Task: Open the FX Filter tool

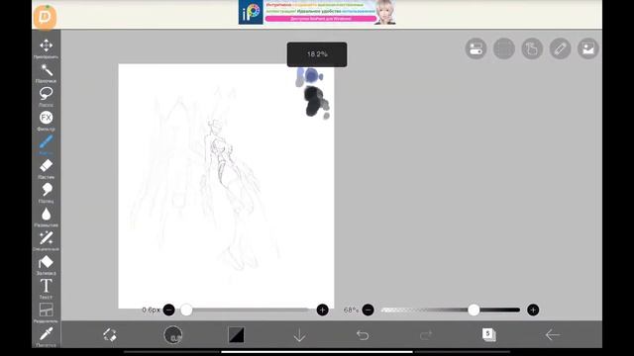Action: (x=47, y=121)
